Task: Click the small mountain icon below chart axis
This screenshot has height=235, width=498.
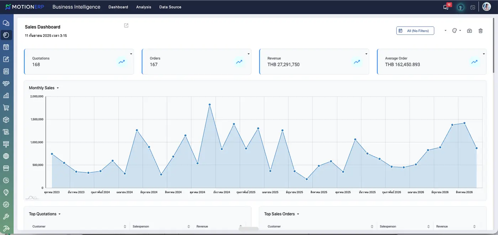Action: pyautogui.click(x=32, y=197)
